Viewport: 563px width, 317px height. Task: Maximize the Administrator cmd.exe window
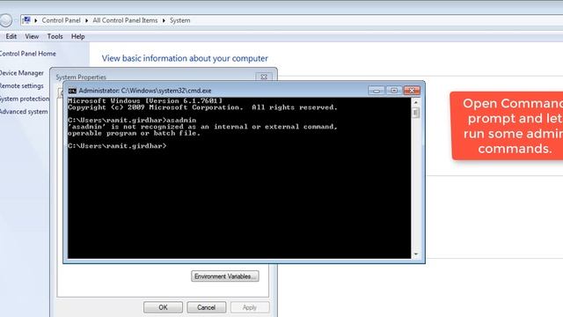pyautogui.click(x=394, y=91)
